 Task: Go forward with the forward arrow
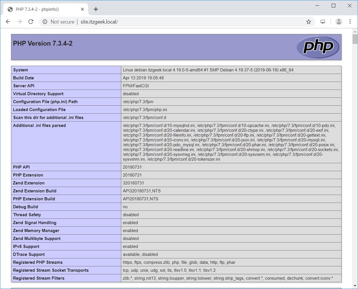[19, 22]
